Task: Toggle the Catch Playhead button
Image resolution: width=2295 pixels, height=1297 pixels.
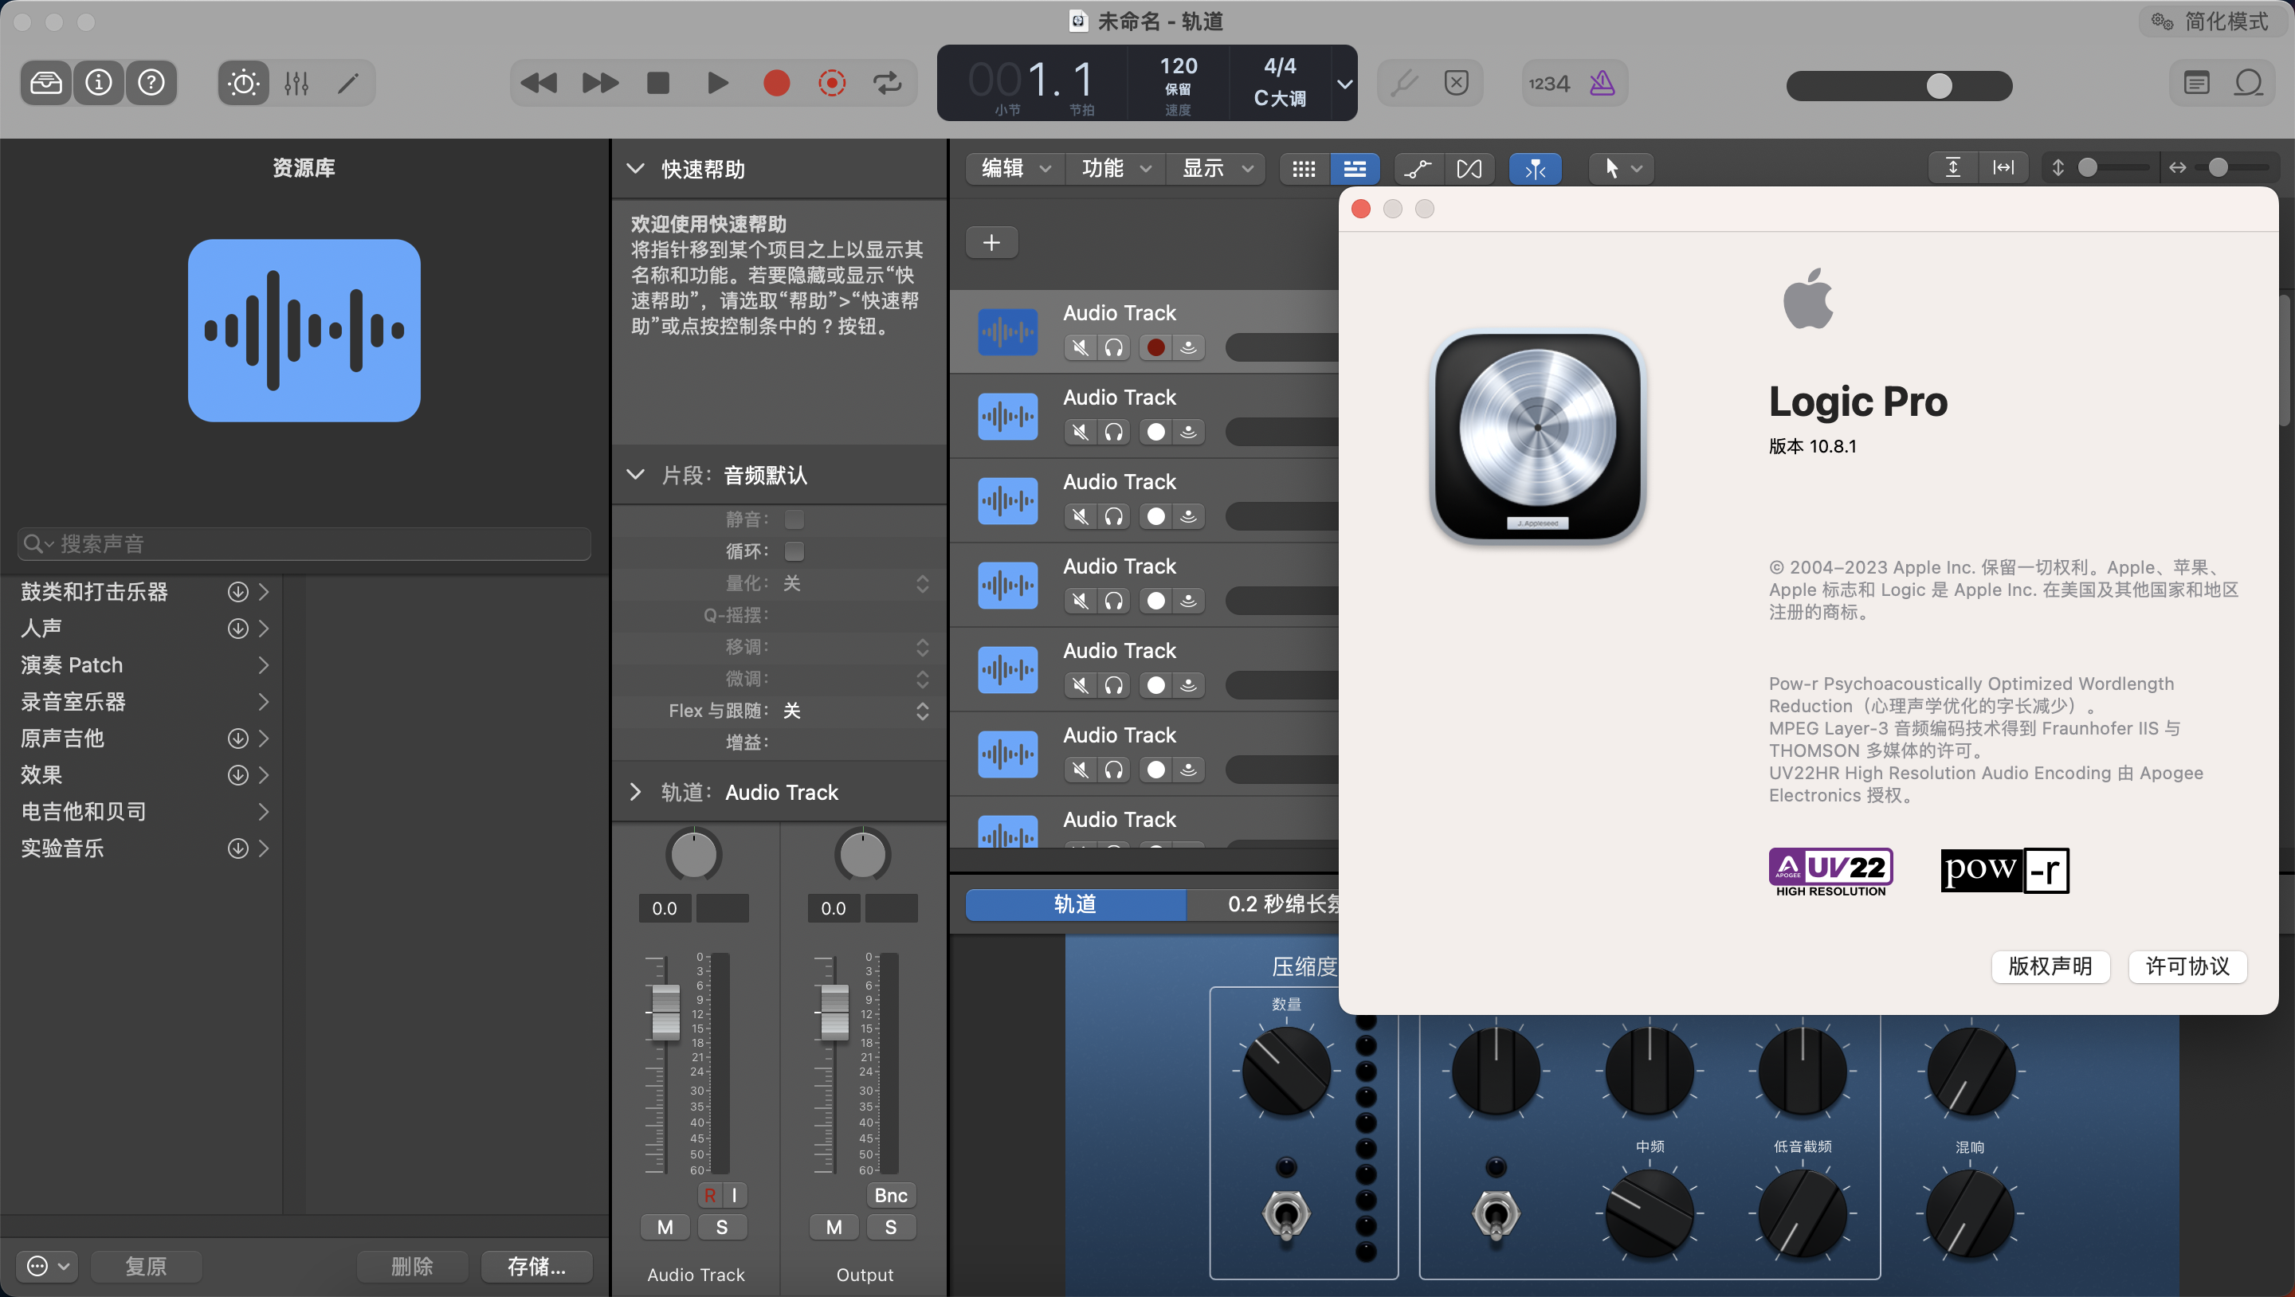Action: pos(1534,168)
